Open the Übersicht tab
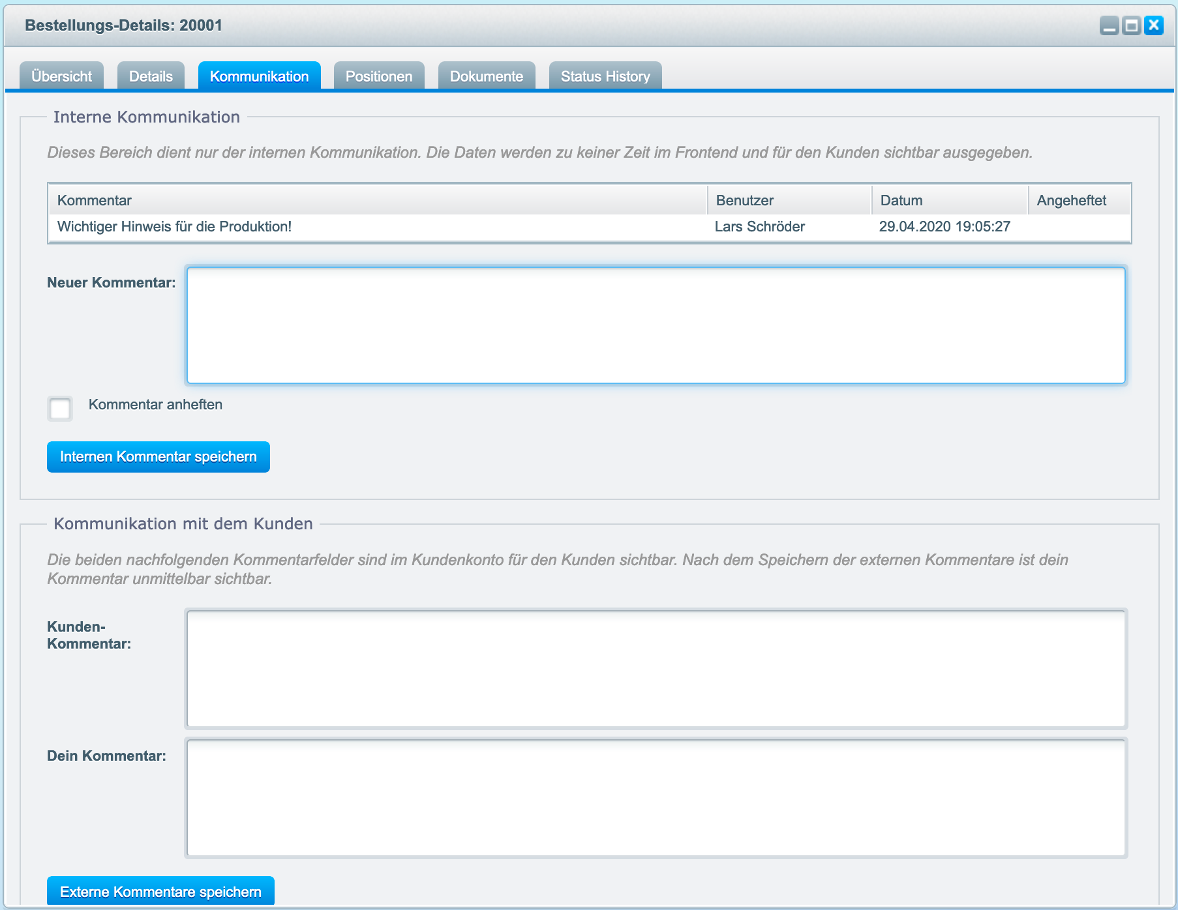 [x=61, y=76]
